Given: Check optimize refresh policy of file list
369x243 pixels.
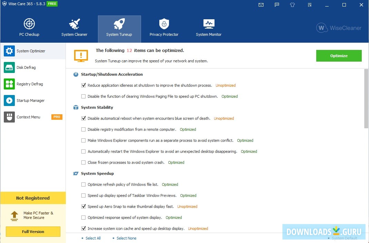Looking at the screenshot, I should pos(83,184).
